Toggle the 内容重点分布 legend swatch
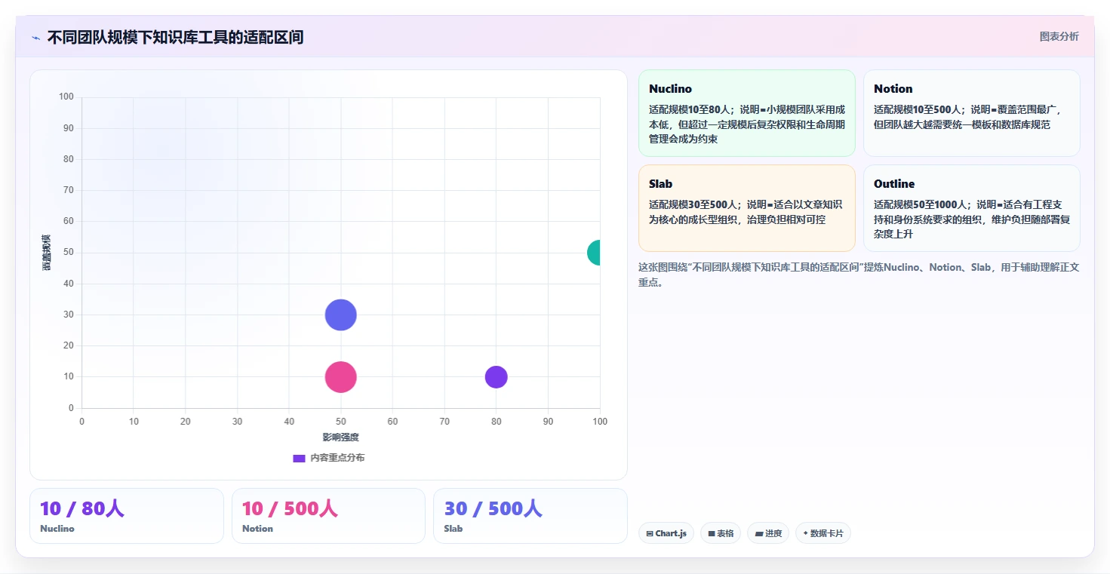This screenshot has width=1110, height=574. tap(299, 458)
